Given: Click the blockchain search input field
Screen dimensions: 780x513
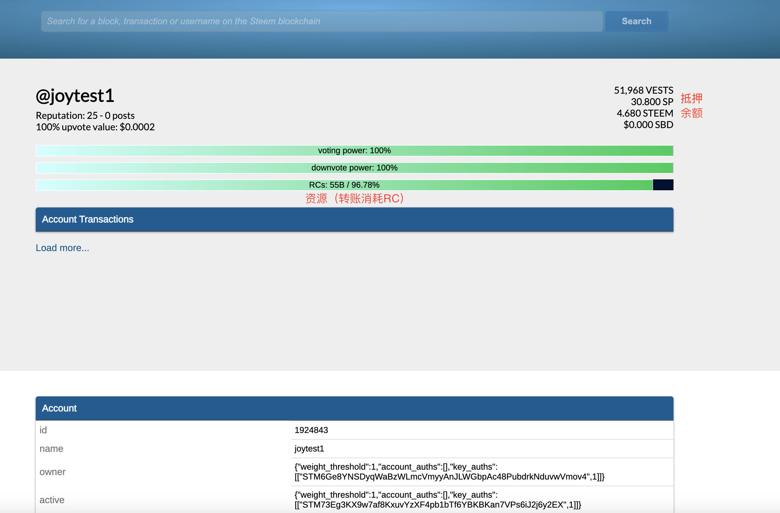Looking at the screenshot, I should pyautogui.click(x=321, y=21).
